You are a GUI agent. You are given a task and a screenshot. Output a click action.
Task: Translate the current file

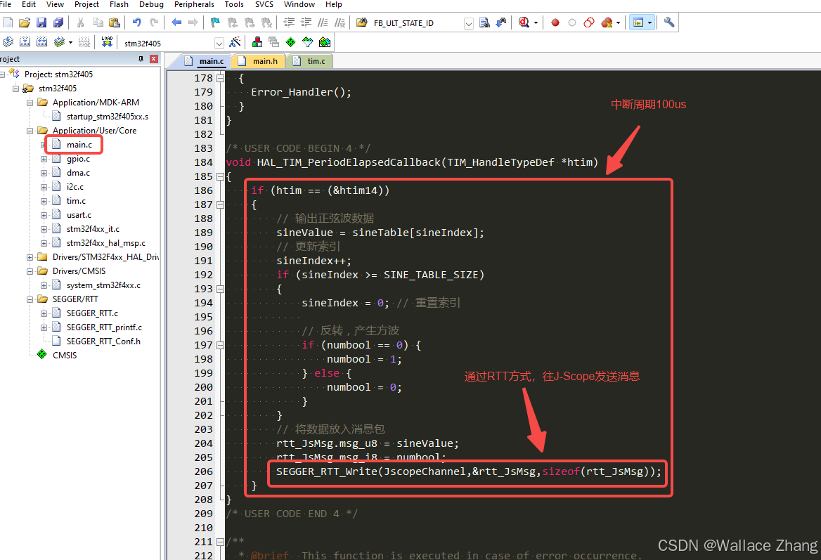point(8,42)
